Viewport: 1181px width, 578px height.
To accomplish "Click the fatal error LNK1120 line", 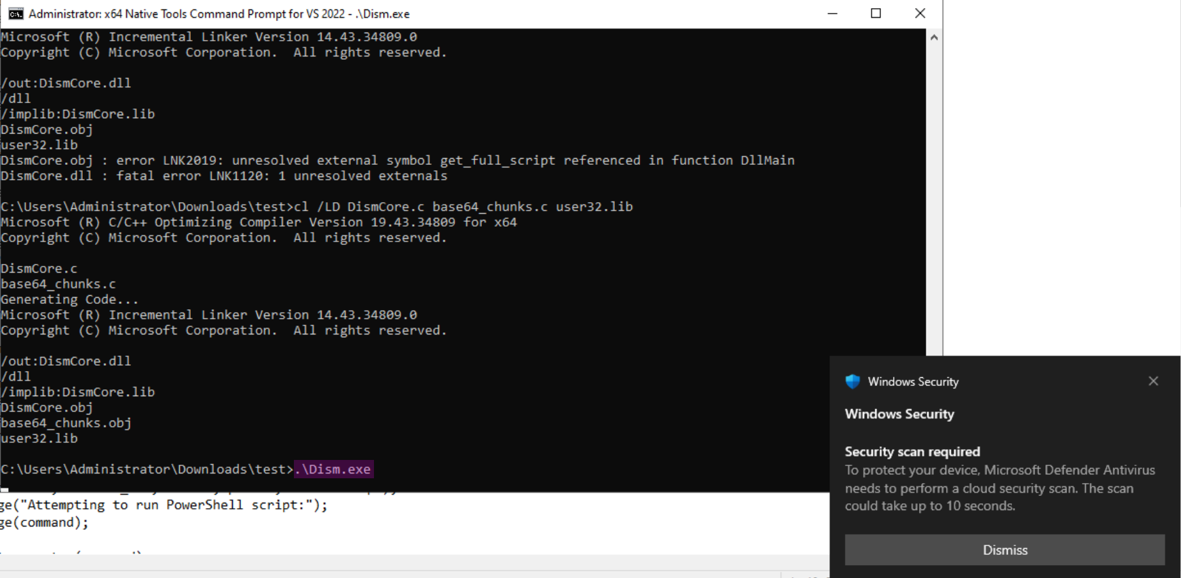I will 224,176.
